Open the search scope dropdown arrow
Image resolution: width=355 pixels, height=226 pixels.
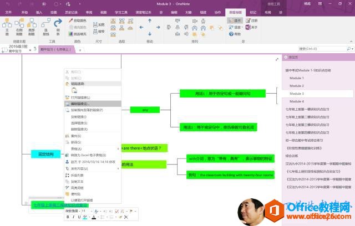pos(353,49)
